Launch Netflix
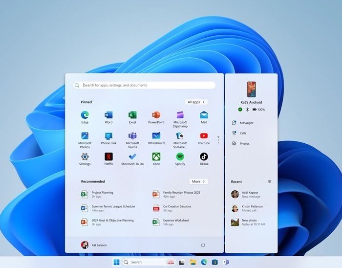This screenshot has height=268, width=342. click(x=108, y=159)
